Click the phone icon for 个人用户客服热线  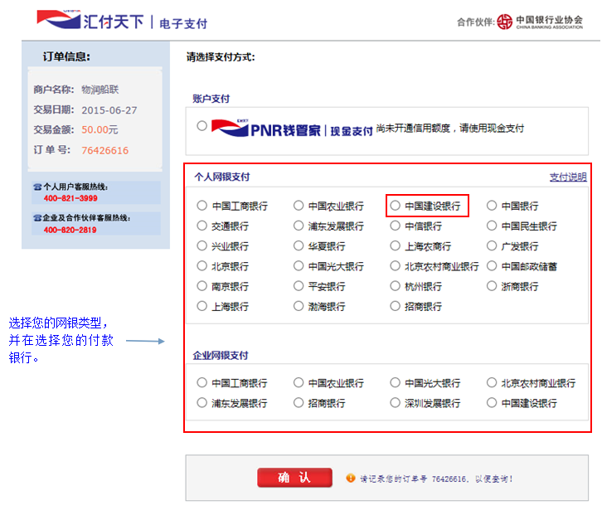click(x=37, y=187)
